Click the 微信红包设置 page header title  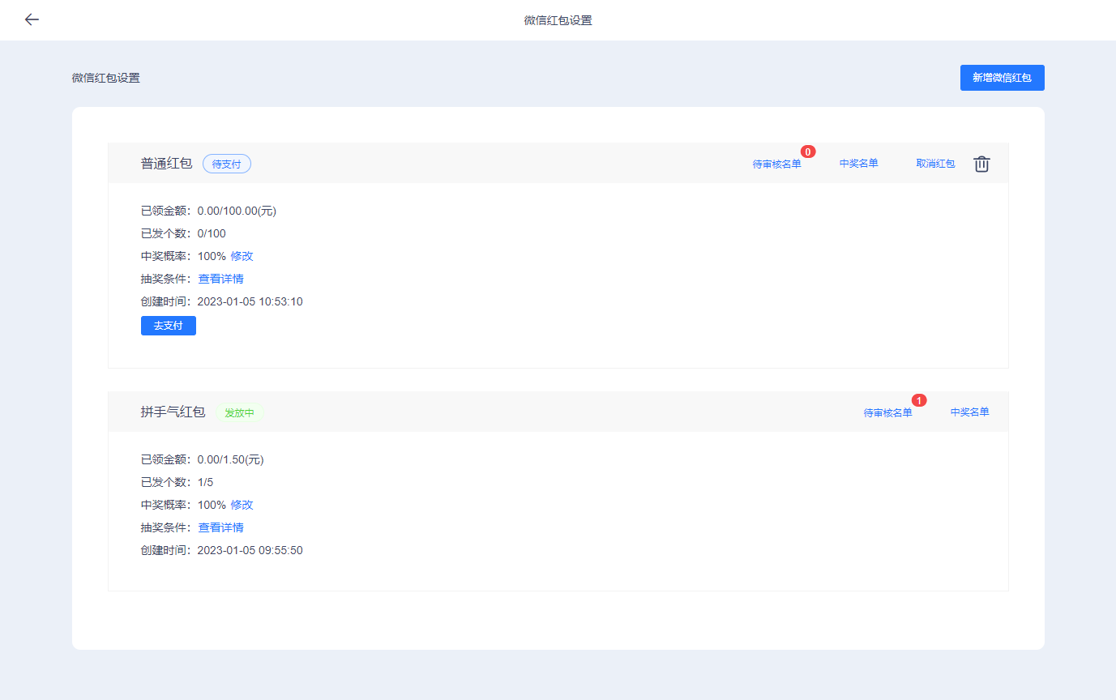558,20
